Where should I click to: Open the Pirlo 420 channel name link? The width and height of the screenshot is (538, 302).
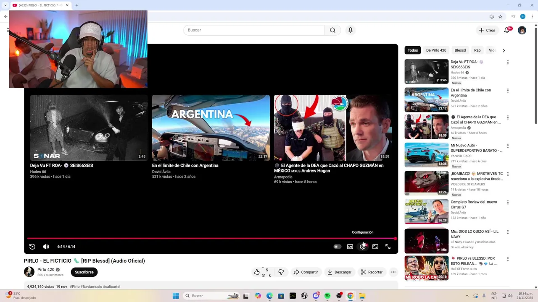click(x=46, y=270)
